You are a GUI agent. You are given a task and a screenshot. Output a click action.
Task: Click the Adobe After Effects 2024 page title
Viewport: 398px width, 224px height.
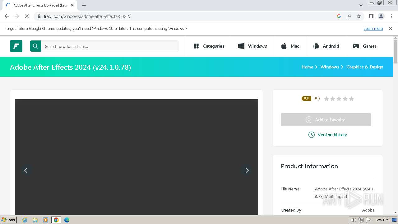tap(70, 67)
